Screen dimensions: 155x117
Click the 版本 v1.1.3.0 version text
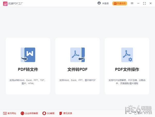pyautogui.click(x=145, y=113)
